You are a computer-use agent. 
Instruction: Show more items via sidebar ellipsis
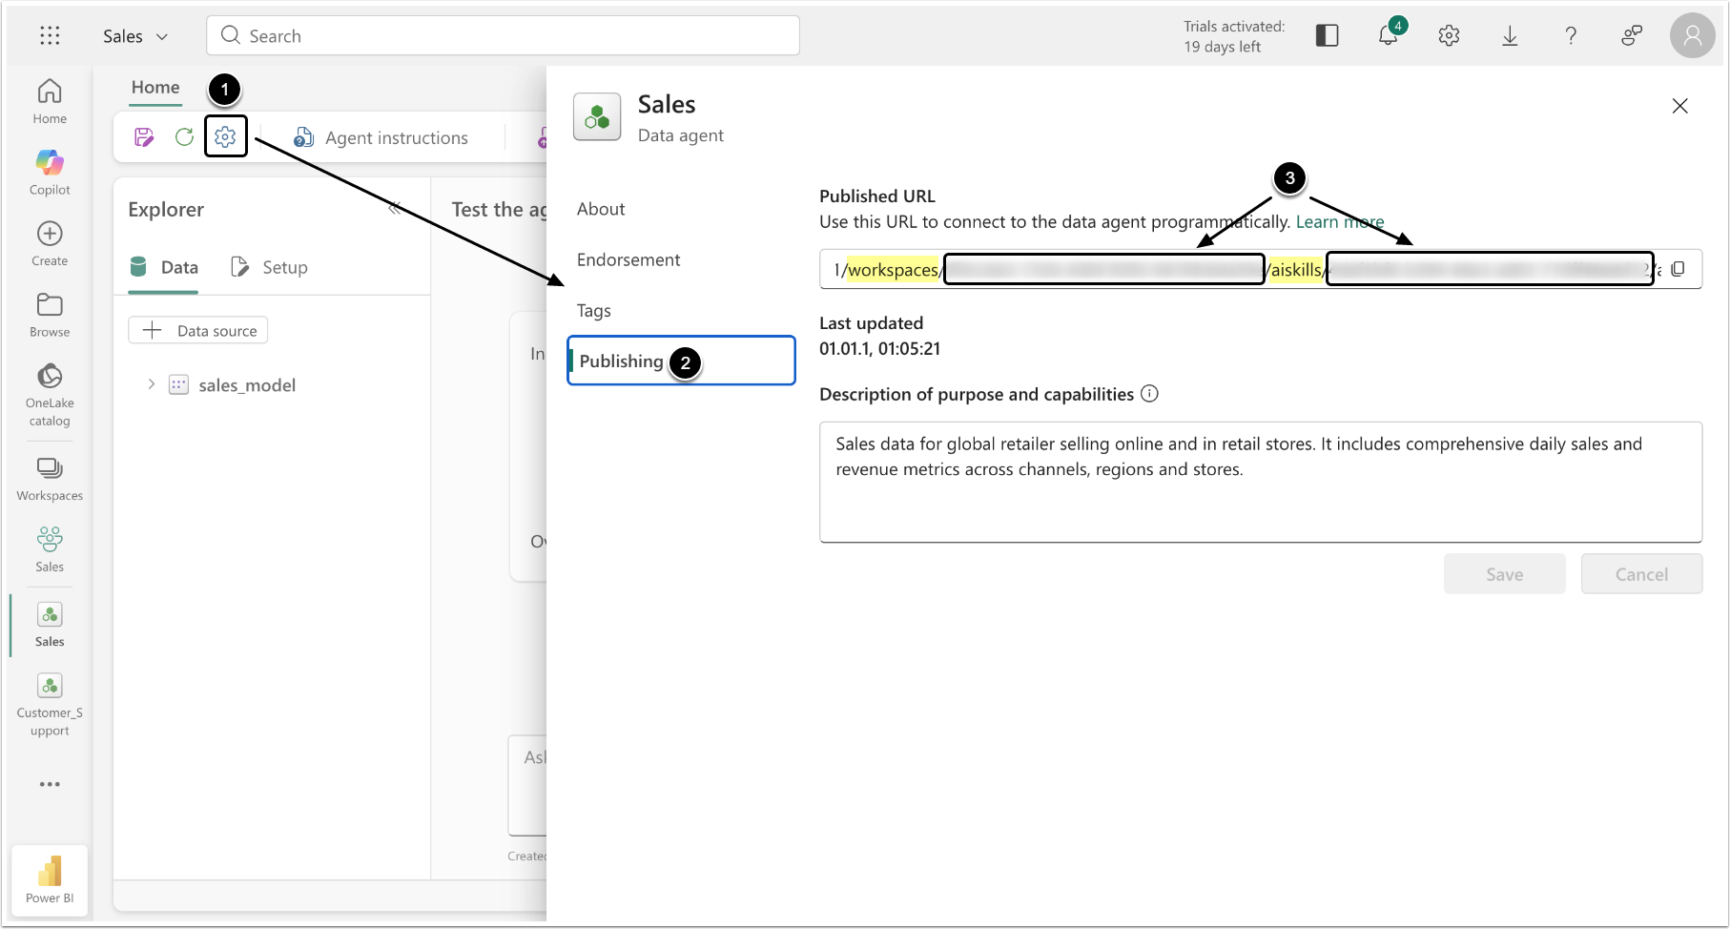click(50, 784)
